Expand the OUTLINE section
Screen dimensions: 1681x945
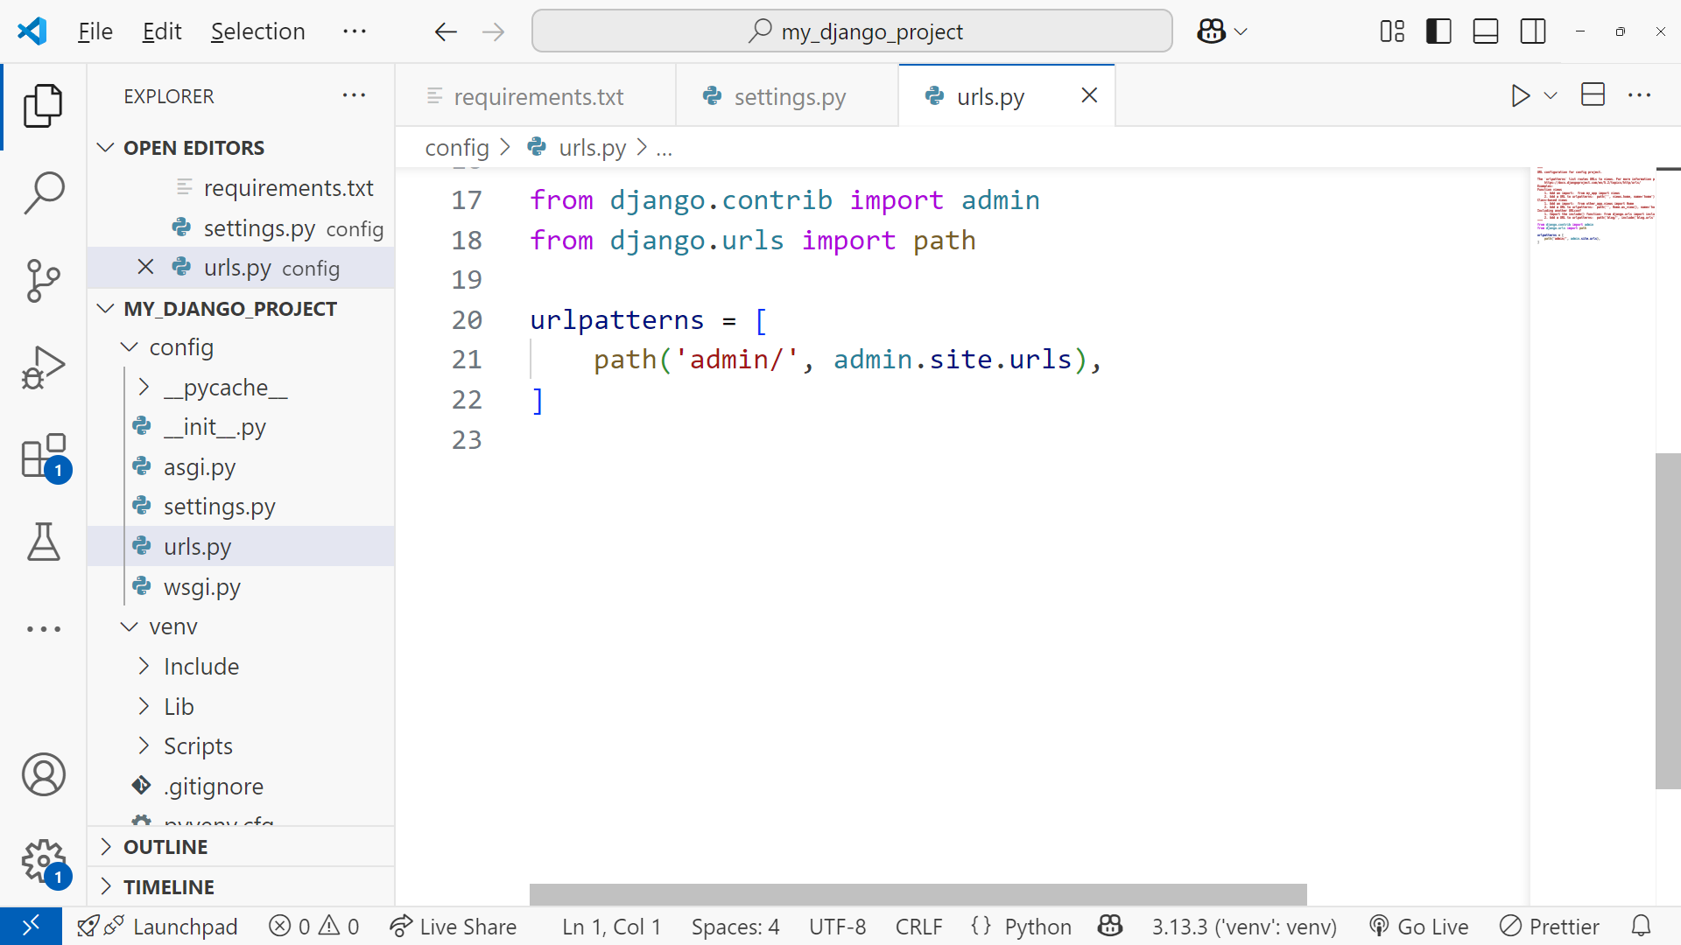pos(165,847)
